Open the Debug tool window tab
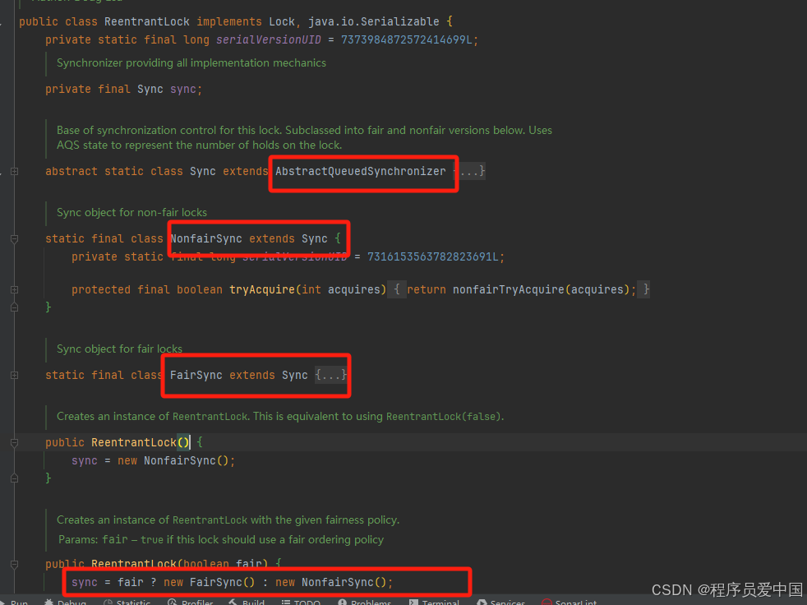This screenshot has width=807, height=605. coord(66,602)
